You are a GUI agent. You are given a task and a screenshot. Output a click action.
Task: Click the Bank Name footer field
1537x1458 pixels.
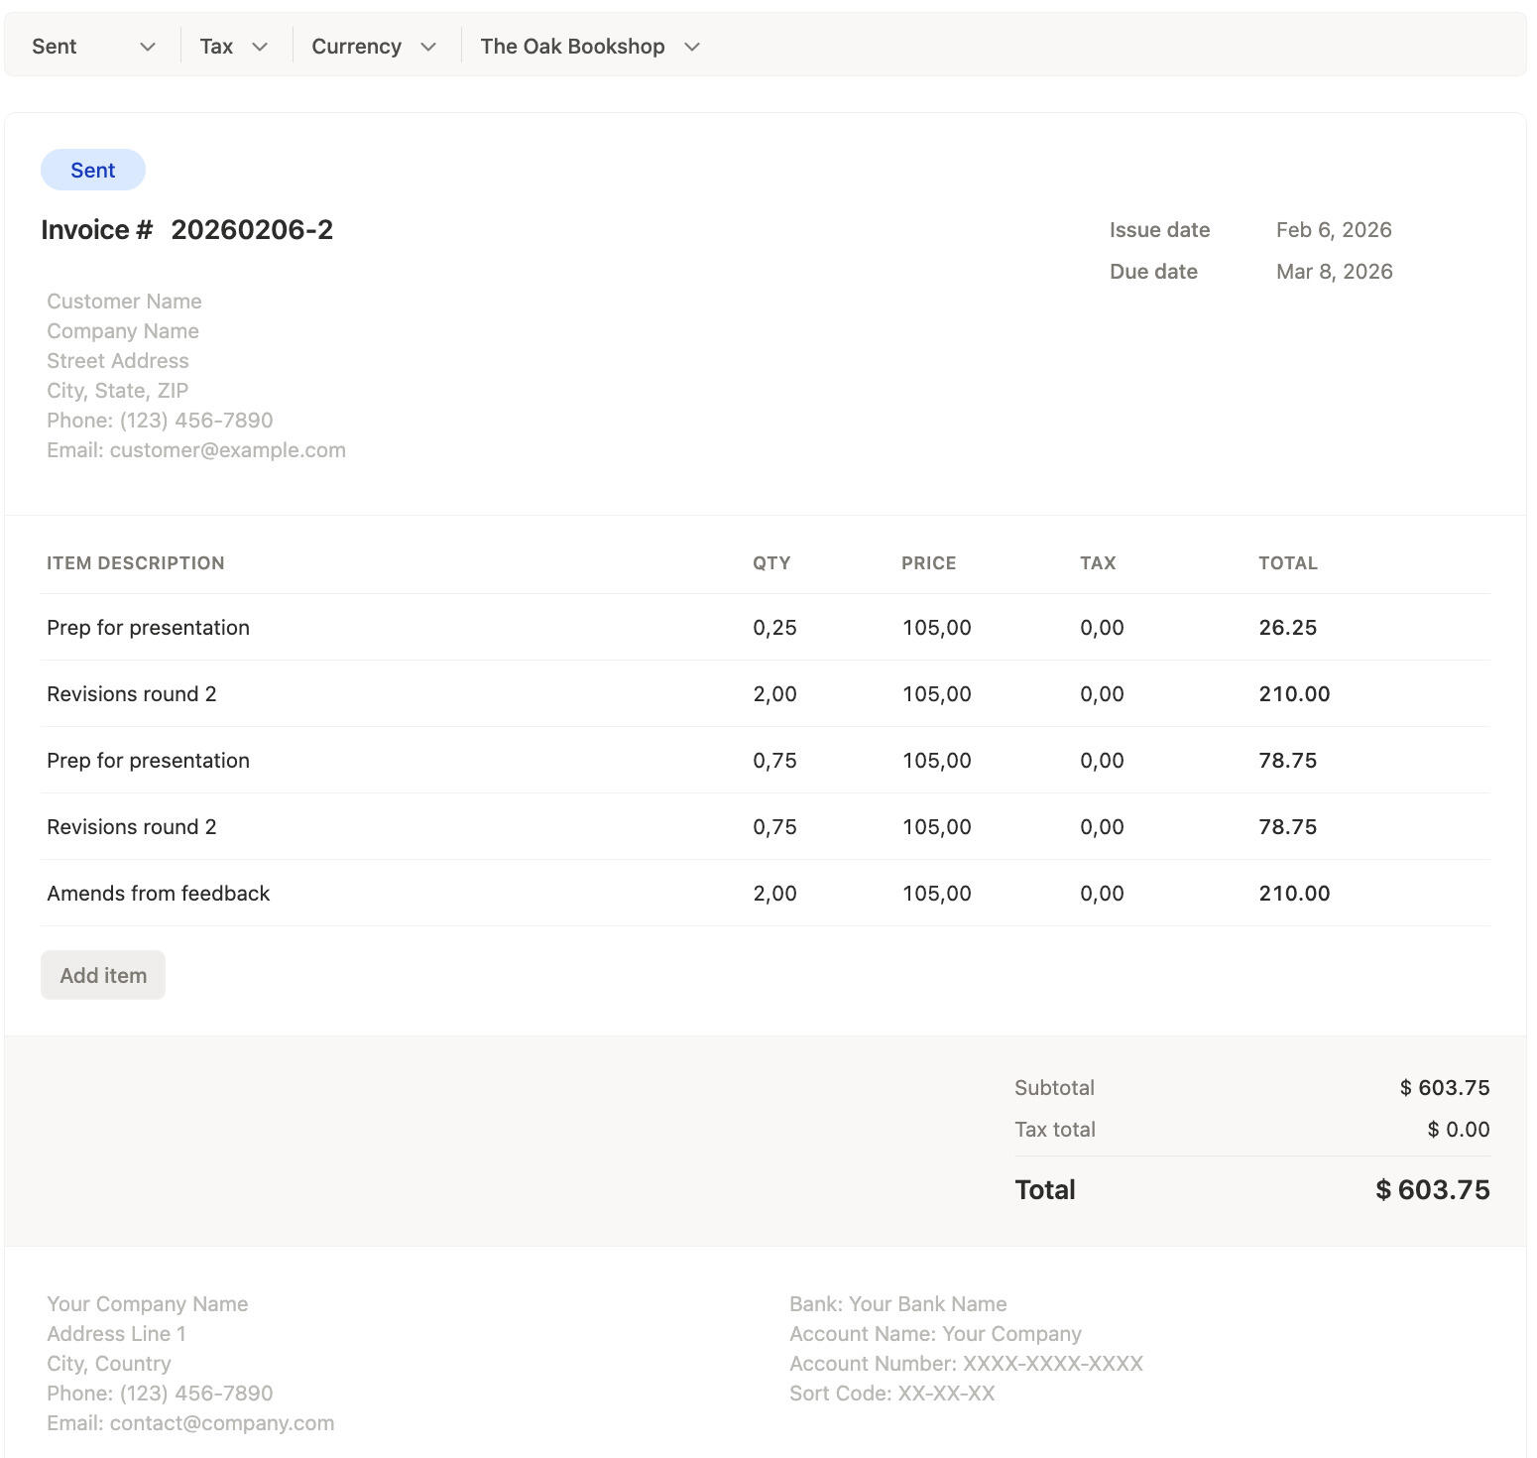[897, 1303]
